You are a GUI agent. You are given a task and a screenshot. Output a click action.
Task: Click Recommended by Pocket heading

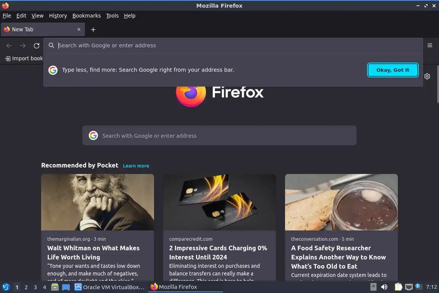point(80,165)
